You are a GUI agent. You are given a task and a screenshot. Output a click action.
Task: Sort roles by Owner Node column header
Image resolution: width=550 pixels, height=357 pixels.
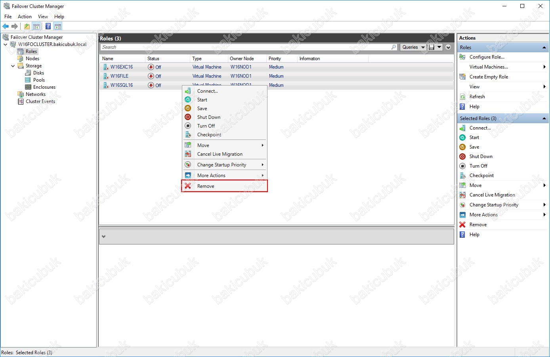(247, 59)
